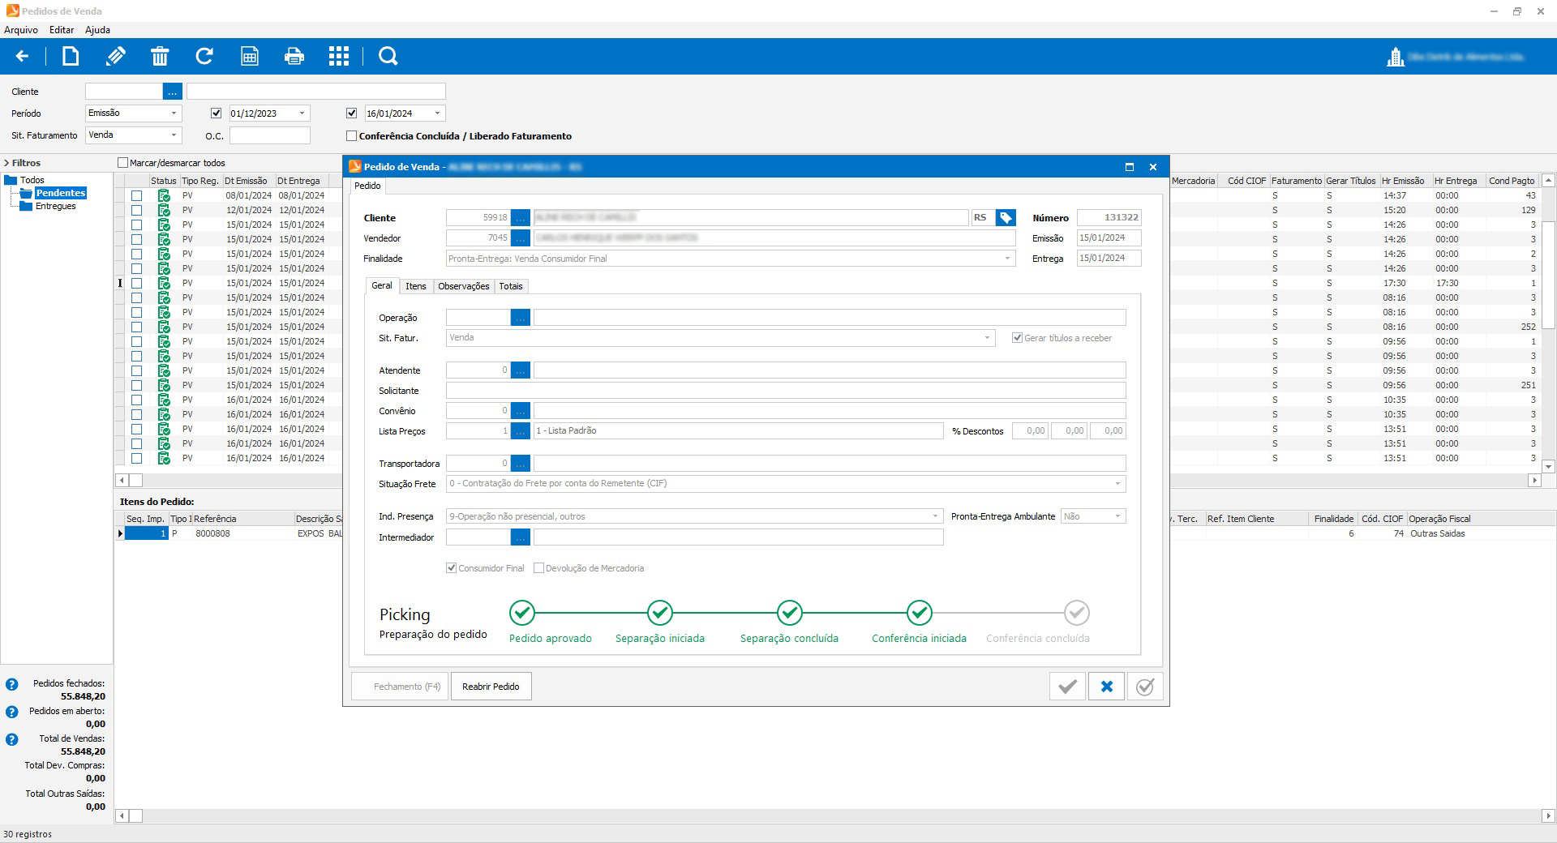Toggle Consumidor Final checkbox
1557x843 pixels.
point(452,568)
